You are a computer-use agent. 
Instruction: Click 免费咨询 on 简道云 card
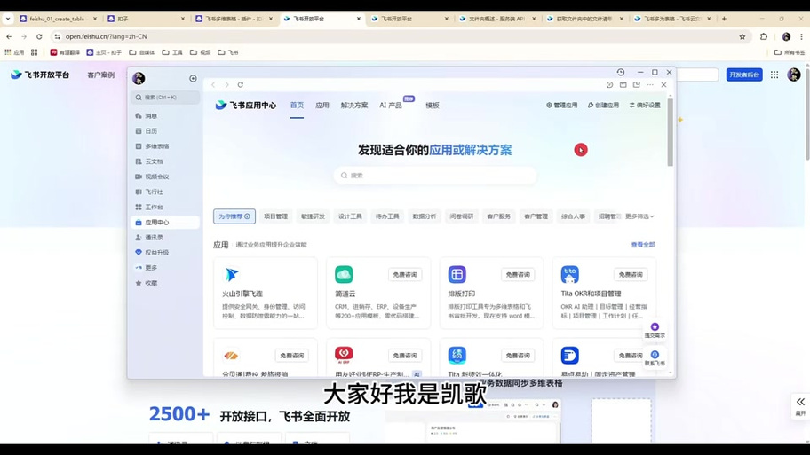tap(404, 274)
